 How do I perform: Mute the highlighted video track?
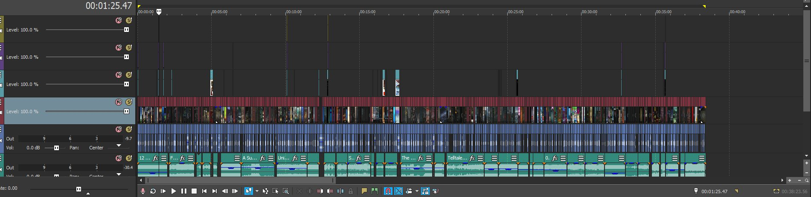pyautogui.click(x=119, y=102)
